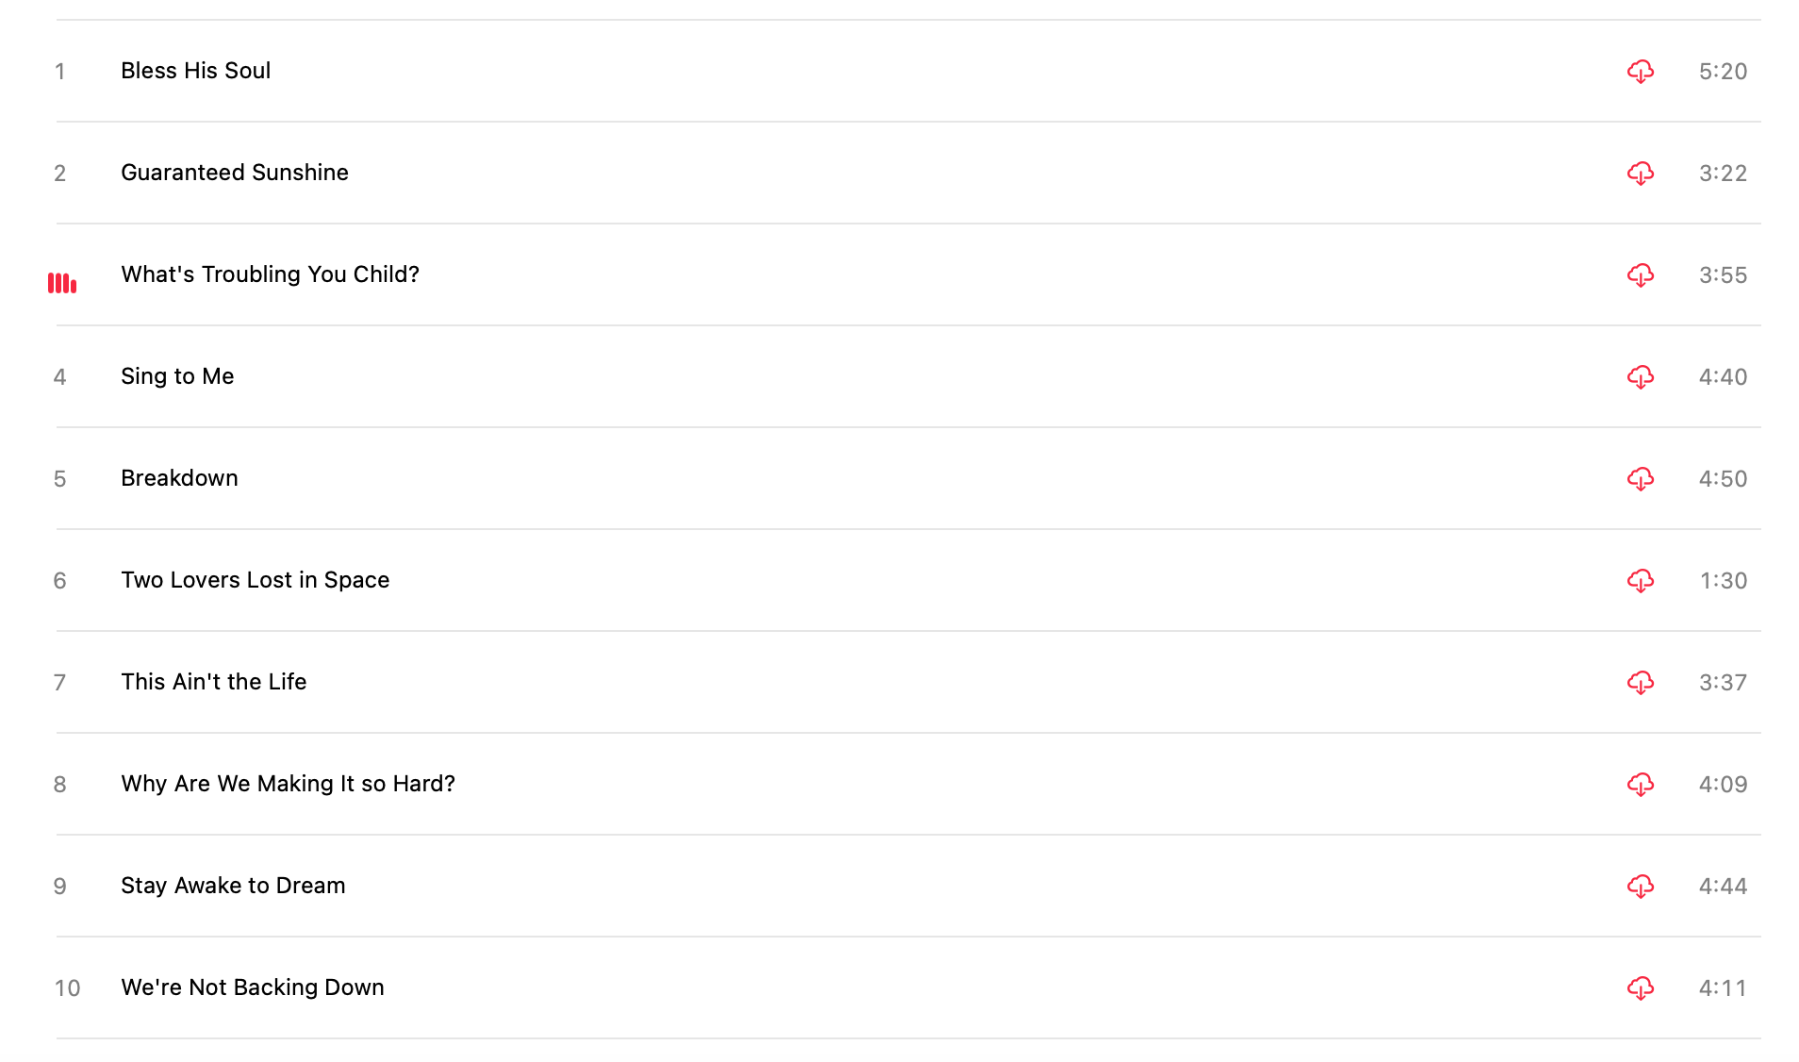Select We're Not Backing Down title
This screenshot has height=1062, width=1799.
[x=253, y=987]
